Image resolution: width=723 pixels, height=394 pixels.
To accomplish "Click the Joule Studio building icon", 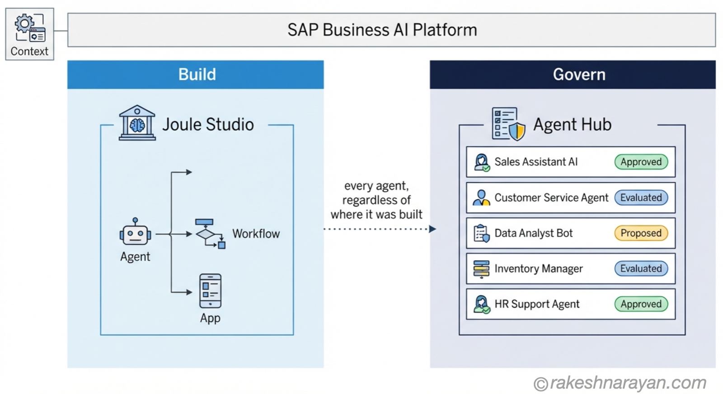I will click(x=137, y=123).
